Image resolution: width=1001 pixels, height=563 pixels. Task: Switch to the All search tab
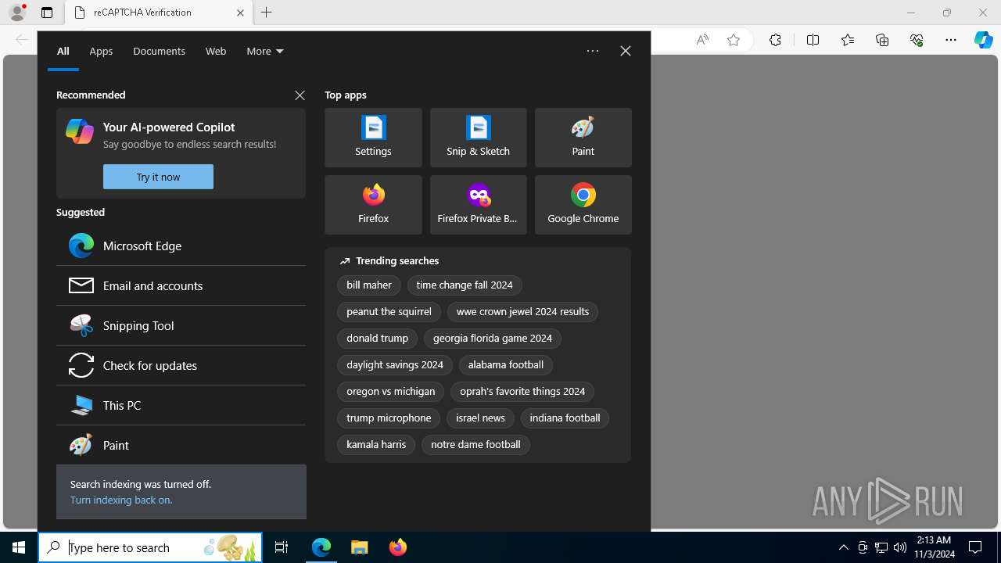pos(63,51)
